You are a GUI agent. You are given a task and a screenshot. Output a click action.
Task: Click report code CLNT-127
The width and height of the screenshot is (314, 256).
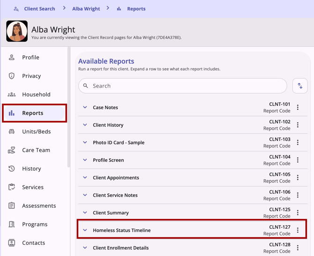pos(280,227)
